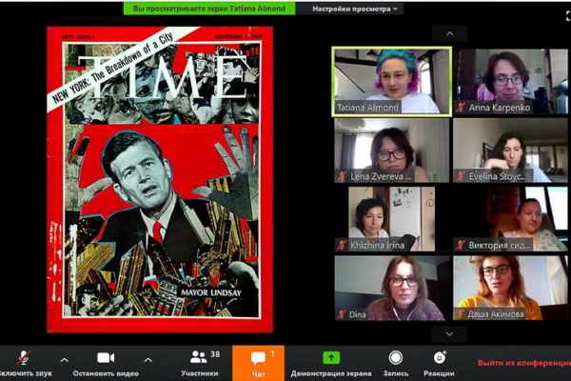Select Lena Zvereva's video tile

pos(391,150)
